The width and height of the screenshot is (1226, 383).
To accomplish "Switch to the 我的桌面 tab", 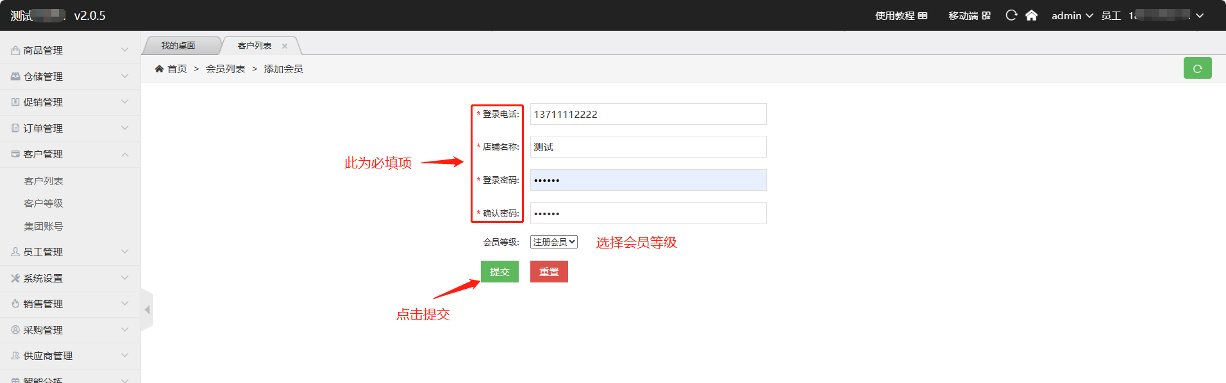I will 178,45.
